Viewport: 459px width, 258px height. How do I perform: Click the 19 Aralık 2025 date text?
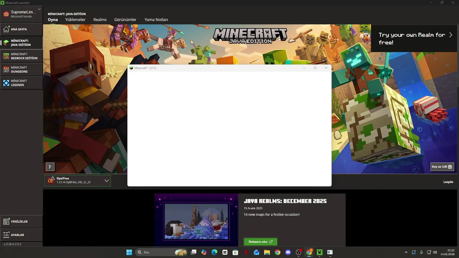click(x=253, y=208)
